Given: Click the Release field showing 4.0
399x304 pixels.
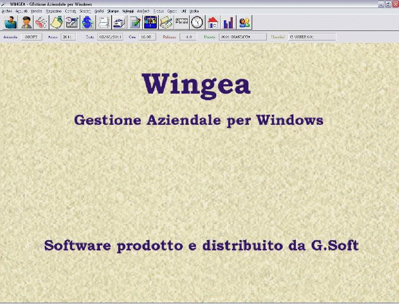Looking at the screenshot, I should [x=188, y=37].
